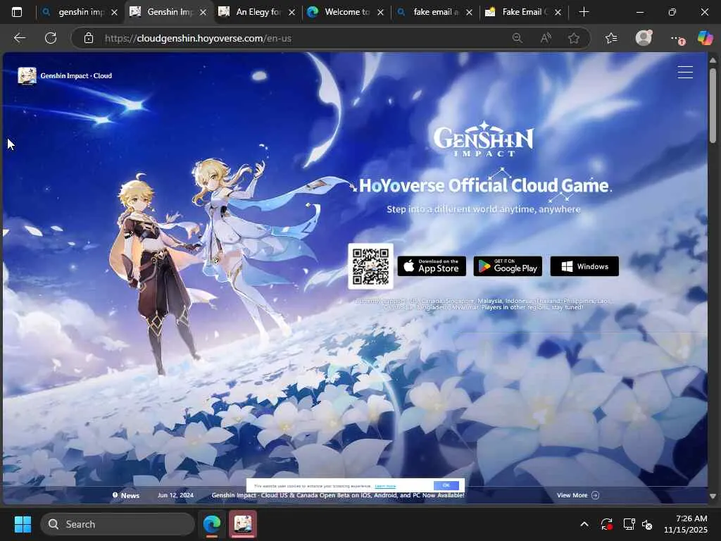Click the address bar URL field
The image size is (721, 541).
(x=303, y=38)
